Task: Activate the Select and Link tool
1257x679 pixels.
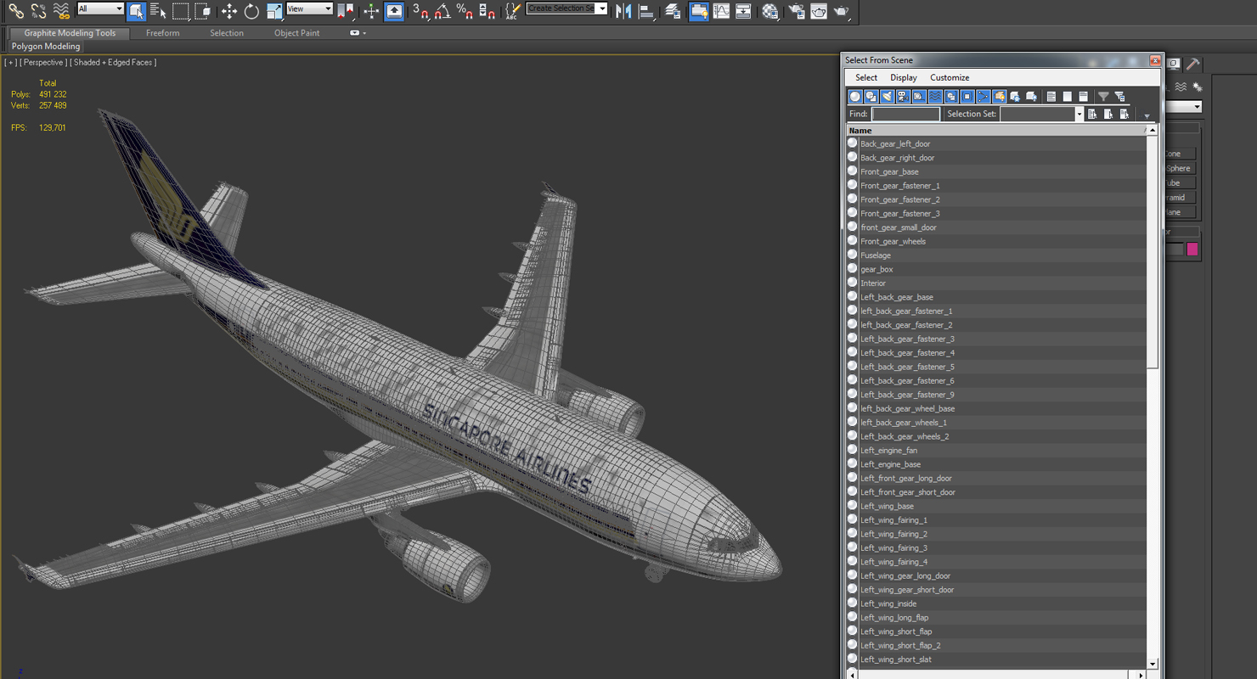Action: (16, 11)
